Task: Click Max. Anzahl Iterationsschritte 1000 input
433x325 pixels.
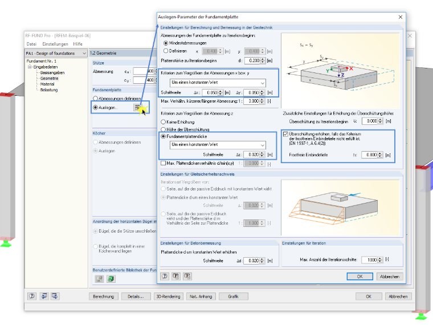Action: pyautogui.click(x=370, y=260)
